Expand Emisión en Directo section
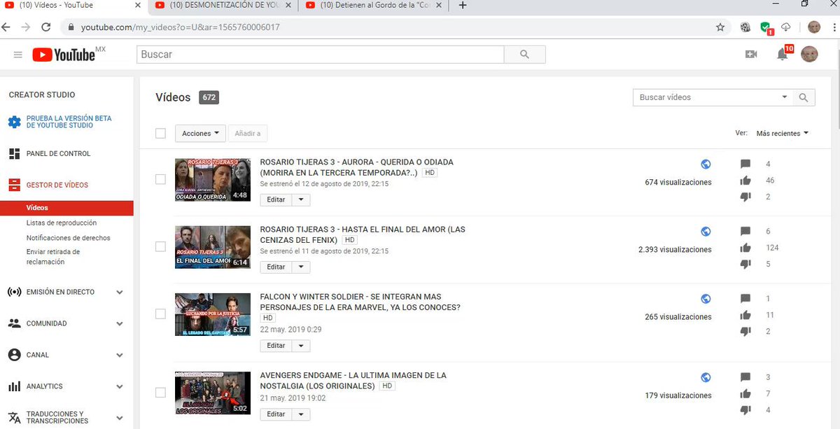 coord(120,292)
